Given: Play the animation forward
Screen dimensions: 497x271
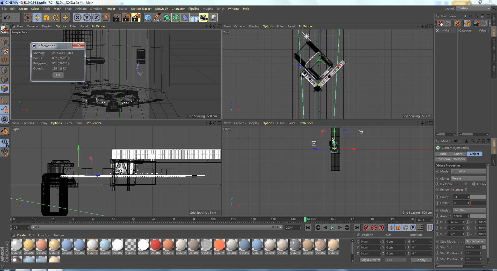Looking at the screenshot, I should pyautogui.click(x=332, y=228).
